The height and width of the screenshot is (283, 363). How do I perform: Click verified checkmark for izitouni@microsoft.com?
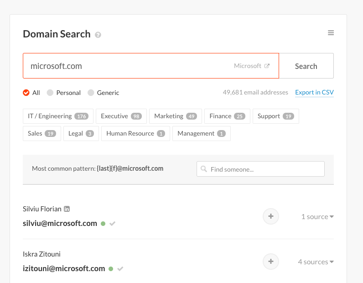click(120, 269)
